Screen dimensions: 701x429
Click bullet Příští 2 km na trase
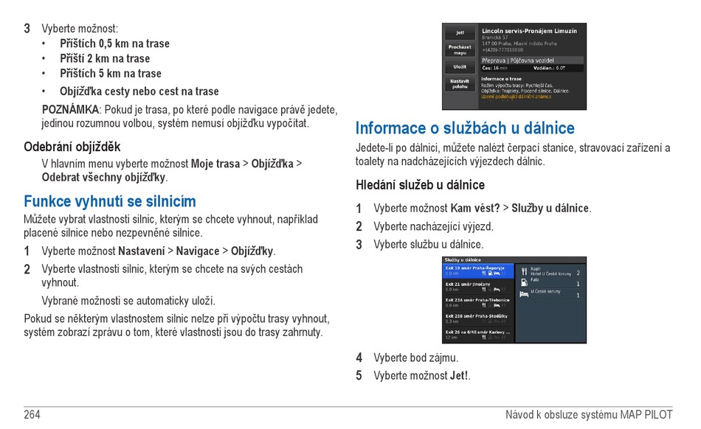pyautogui.click(x=105, y=58)
